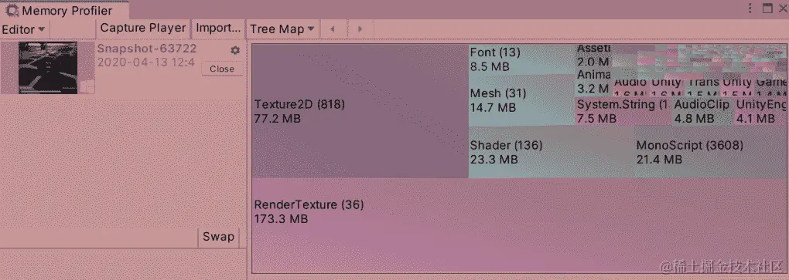Open the Editor target dropdown
This screenshot has height=280, width=789.
tap(24, 29)
